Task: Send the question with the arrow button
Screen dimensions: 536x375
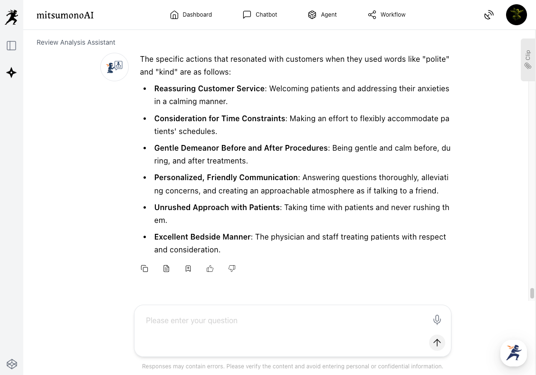Action: click(x=437, y=343)
